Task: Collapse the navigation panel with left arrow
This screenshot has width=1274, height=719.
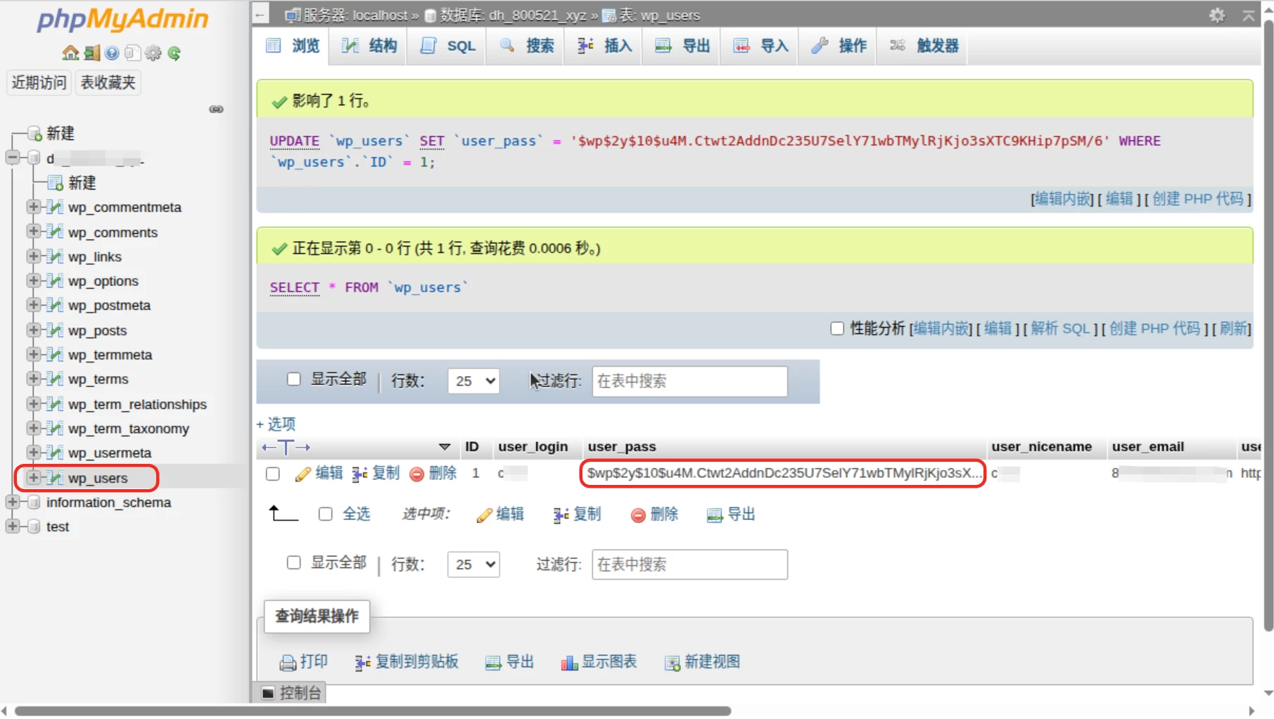Action: [260, 15]
